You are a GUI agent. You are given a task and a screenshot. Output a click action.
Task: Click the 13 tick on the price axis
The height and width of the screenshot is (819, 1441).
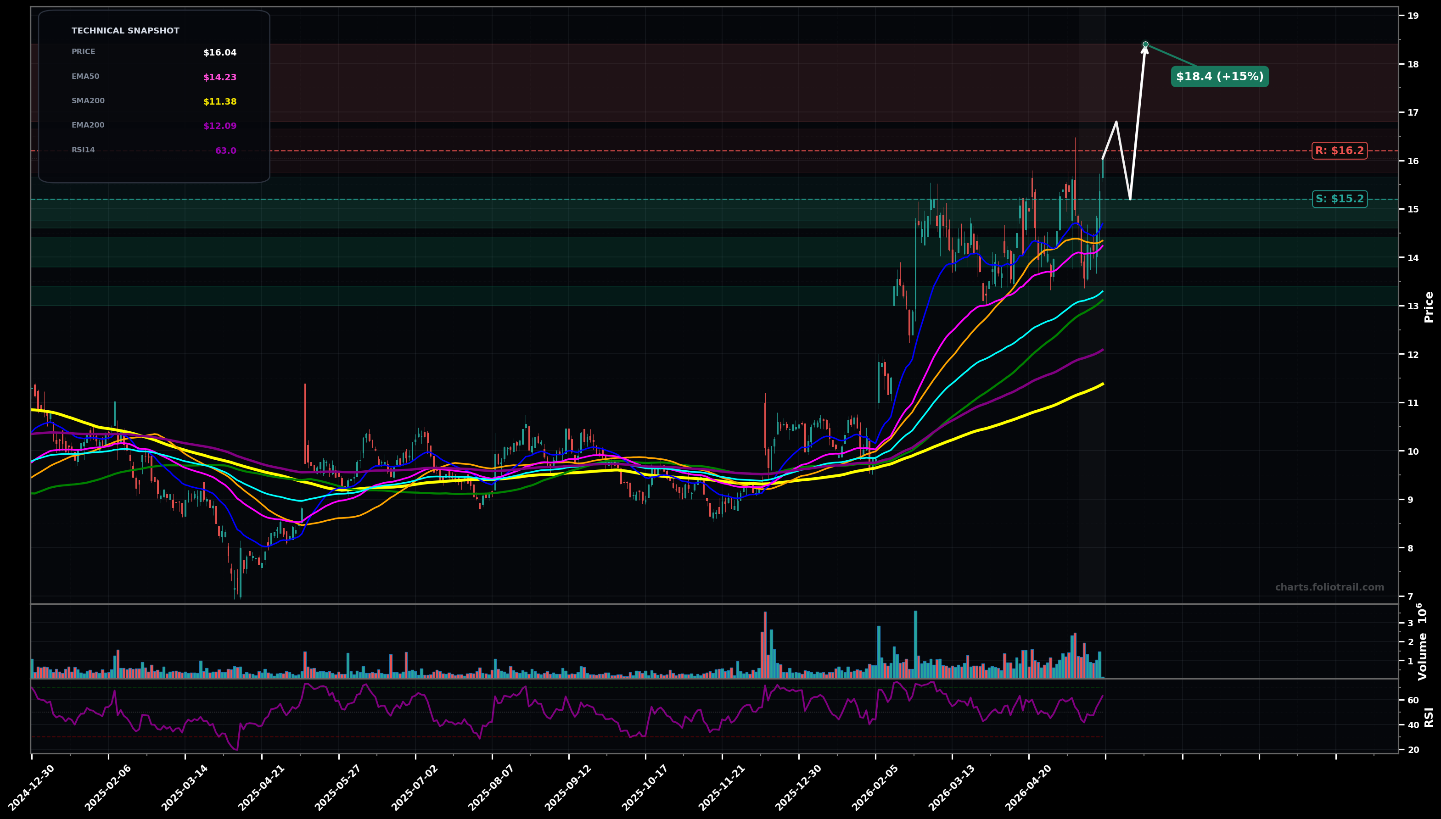(1413, 306)
